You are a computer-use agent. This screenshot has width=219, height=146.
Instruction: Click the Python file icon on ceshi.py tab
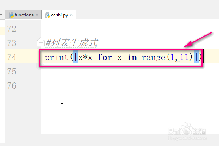[x=47, y=15]
